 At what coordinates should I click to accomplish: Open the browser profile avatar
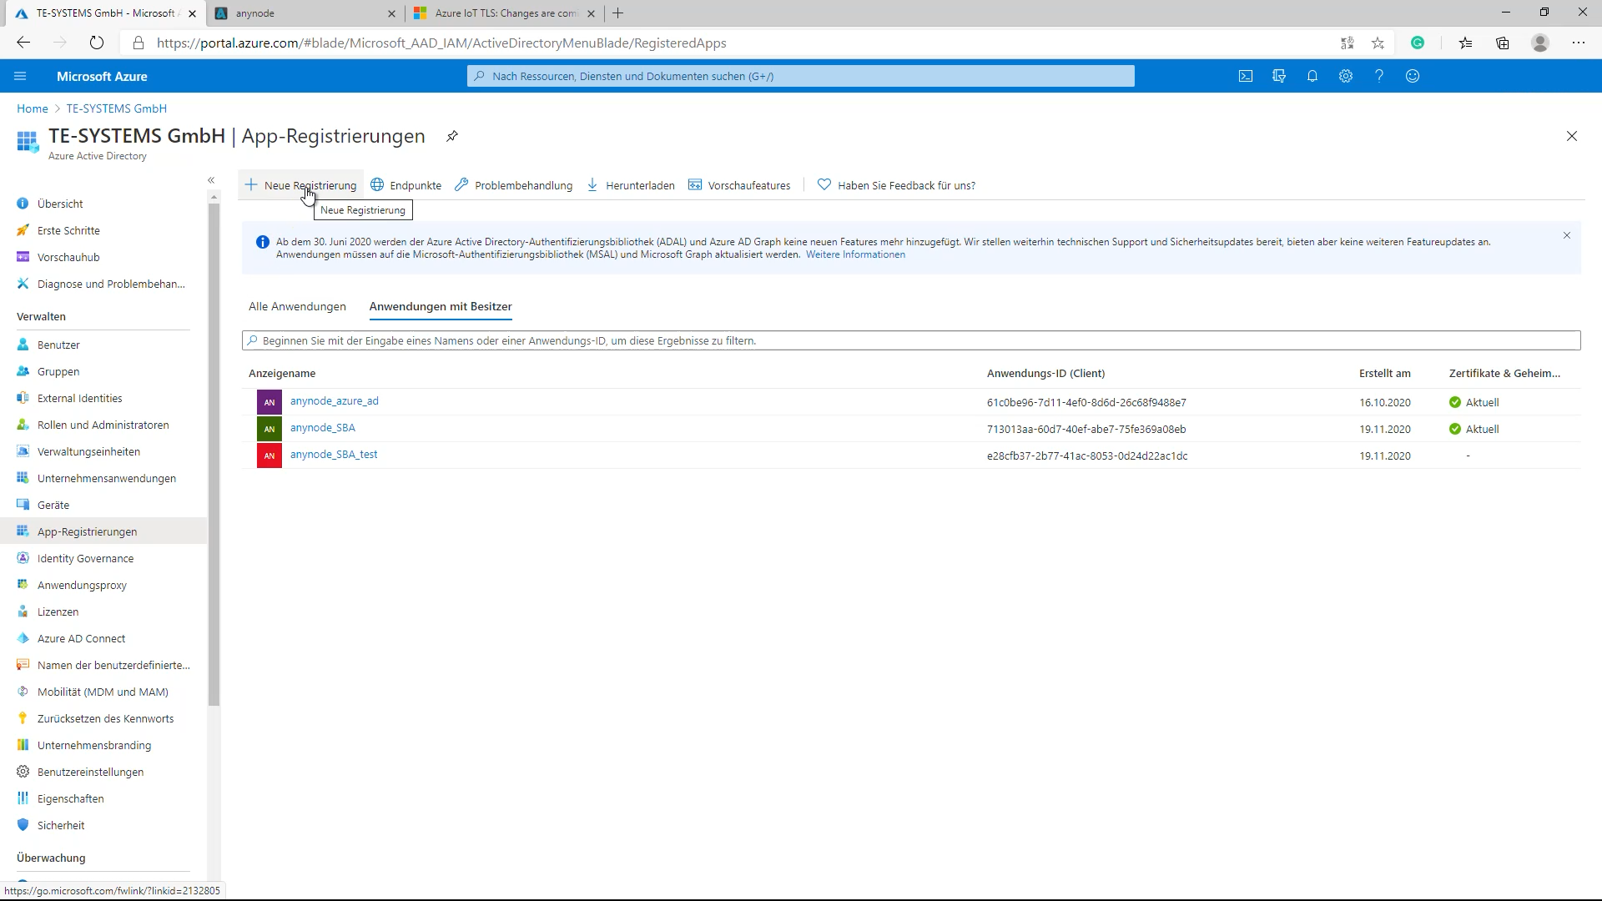pos(1540,43)
